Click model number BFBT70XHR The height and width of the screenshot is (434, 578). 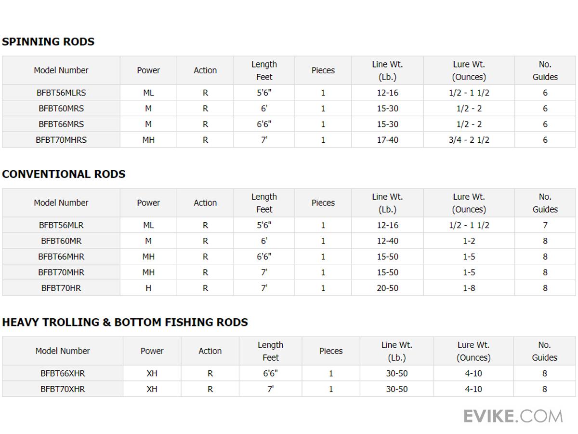click(x=63, y=389)
